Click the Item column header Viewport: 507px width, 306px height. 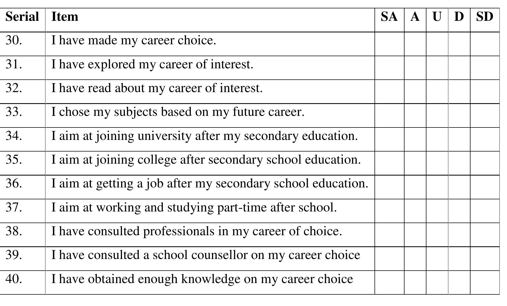65,17
